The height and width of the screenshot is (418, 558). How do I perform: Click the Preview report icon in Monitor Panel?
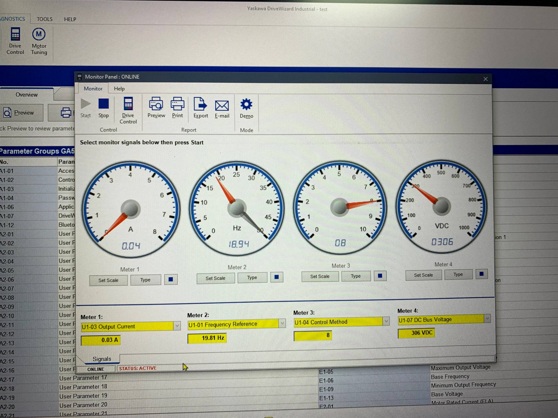(156, 104)
